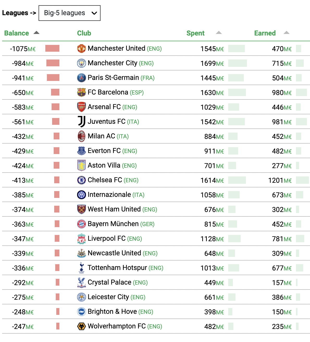Click the Chelsea FC crest icon
Viewport: 310px width, 342px height.
pos(82,180)
